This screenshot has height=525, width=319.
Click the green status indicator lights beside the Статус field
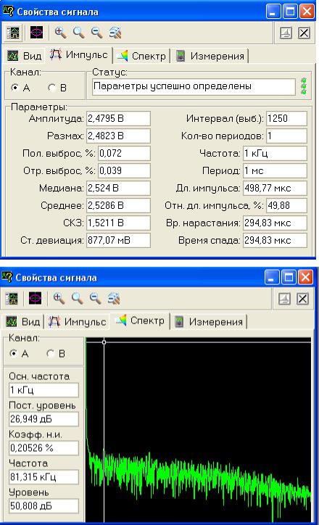[304, 86]
